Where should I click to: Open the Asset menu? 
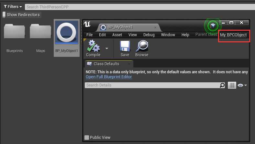click(117, 35)
